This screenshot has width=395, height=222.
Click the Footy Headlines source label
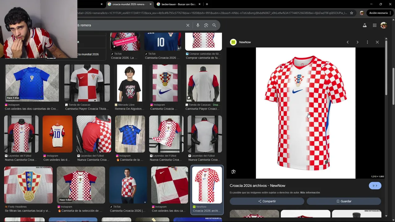[17, 207]
